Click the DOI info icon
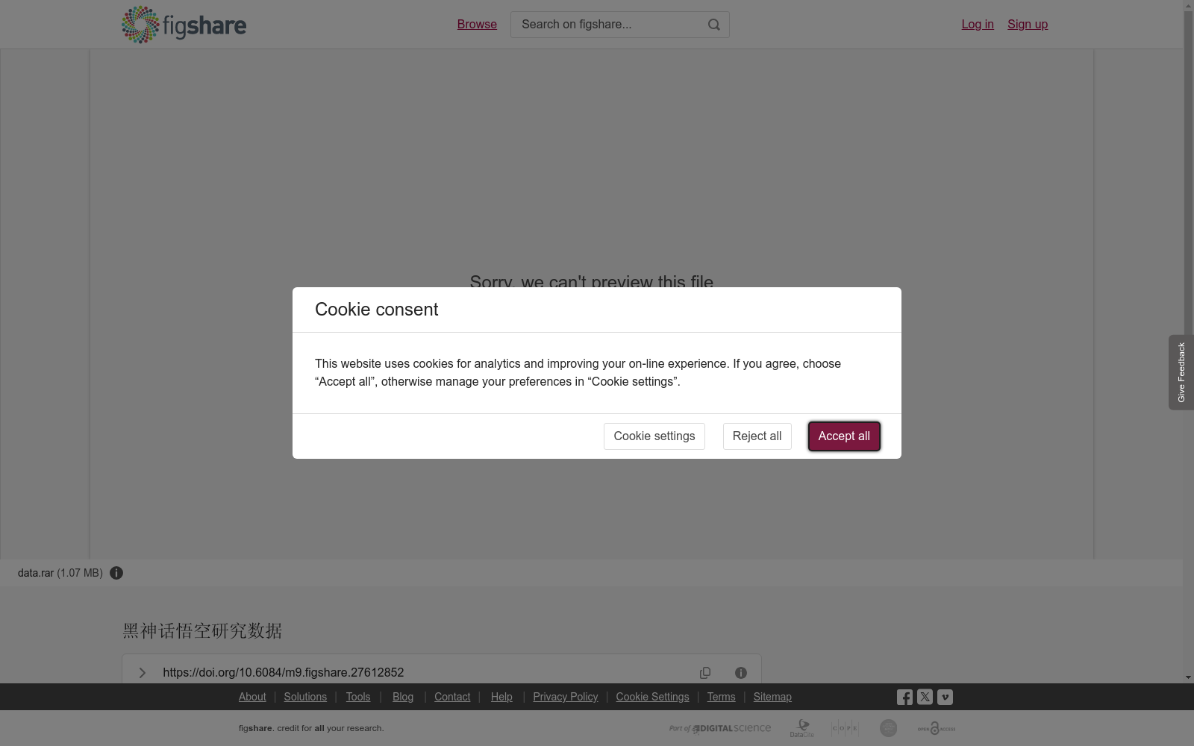Viewport: 1194px width, 746px height. (741, 673)
